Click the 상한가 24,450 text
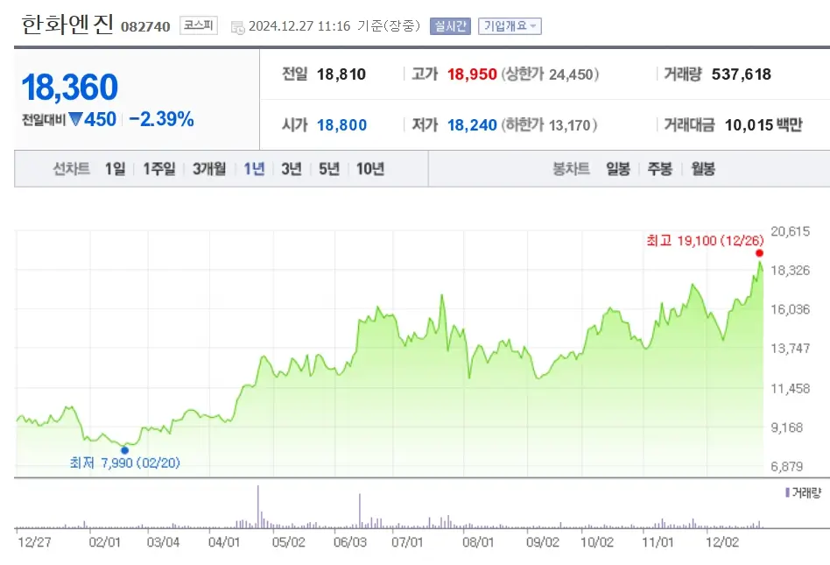Image resolution: width=830 pixels, height=565 pixels. [550, 74]
